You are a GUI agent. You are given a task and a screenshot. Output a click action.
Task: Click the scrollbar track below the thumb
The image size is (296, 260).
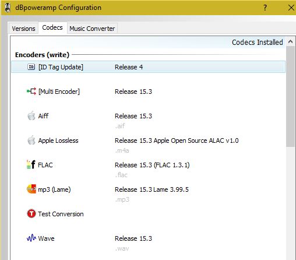click(290, 203)
